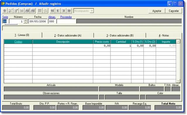The height and width of the screenshot is (115, 187).
Task: Click the greyed-out icon beside the grid icon
Action: pos(45,11)
